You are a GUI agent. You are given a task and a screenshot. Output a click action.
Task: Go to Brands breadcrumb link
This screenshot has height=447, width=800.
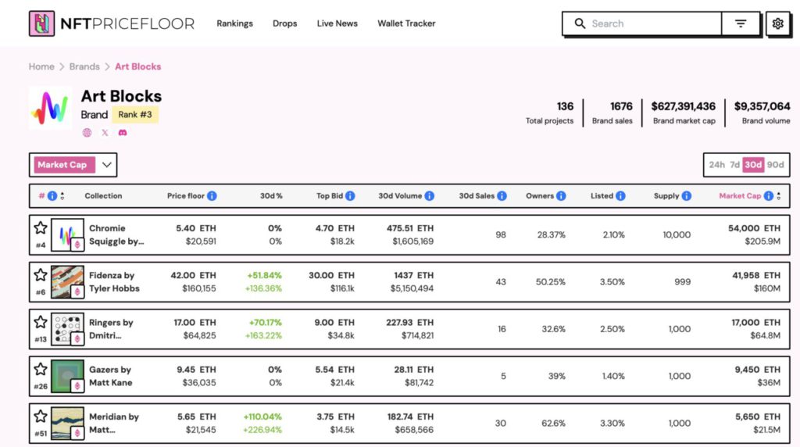click(x=84, y=66)
